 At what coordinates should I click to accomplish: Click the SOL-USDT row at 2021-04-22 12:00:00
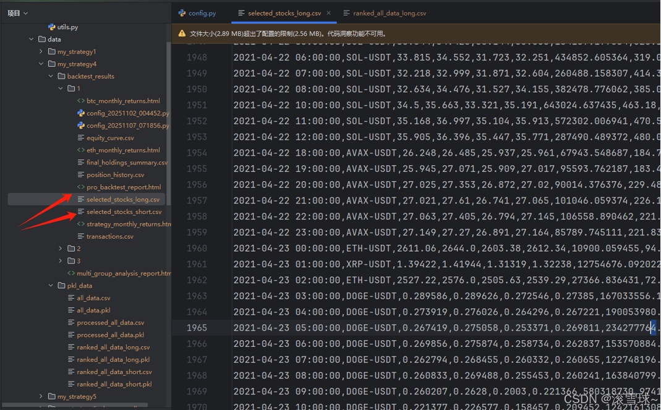(447, 137)
